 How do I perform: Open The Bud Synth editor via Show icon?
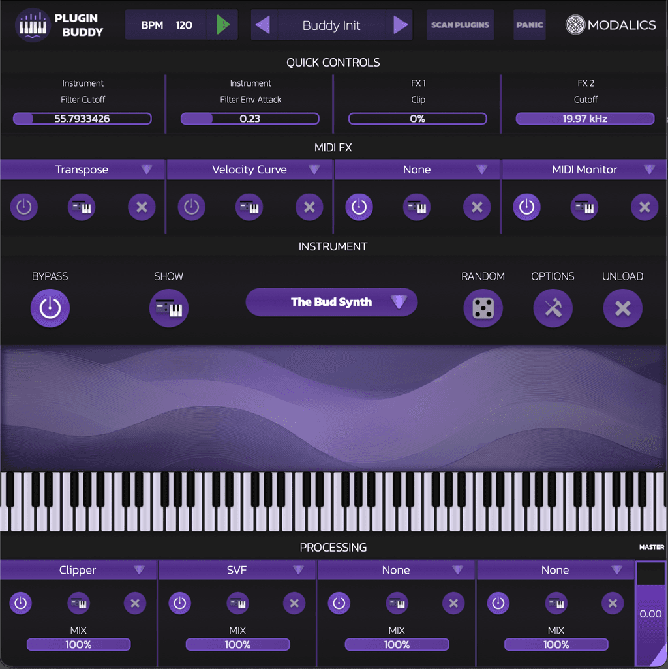pos(168,308)
